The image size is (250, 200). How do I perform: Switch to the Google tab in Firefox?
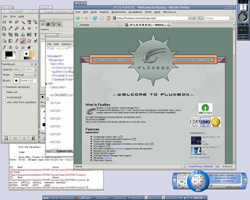pos(98,25)
